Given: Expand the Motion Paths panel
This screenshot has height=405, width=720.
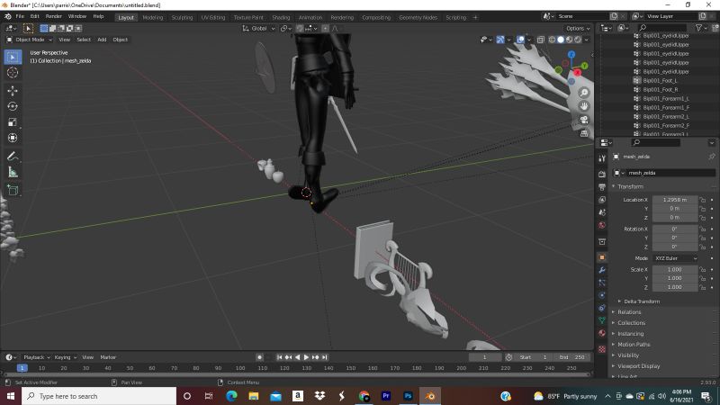Looking at the screenshot, I should tap(632, 345).
